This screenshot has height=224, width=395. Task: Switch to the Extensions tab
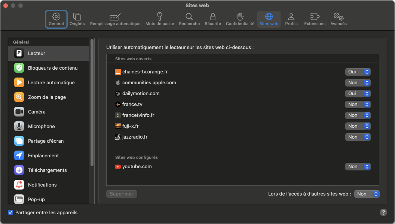pos(315,19)
